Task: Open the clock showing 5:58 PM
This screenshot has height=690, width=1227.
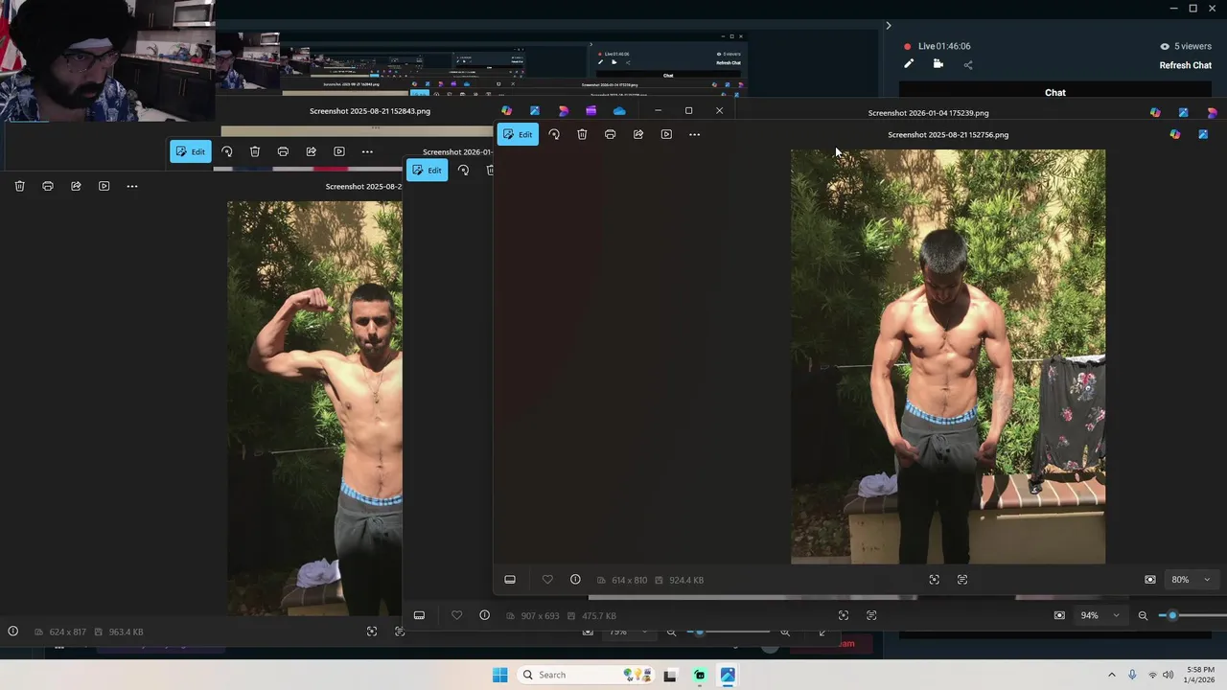Action: tap(1200, 675)
